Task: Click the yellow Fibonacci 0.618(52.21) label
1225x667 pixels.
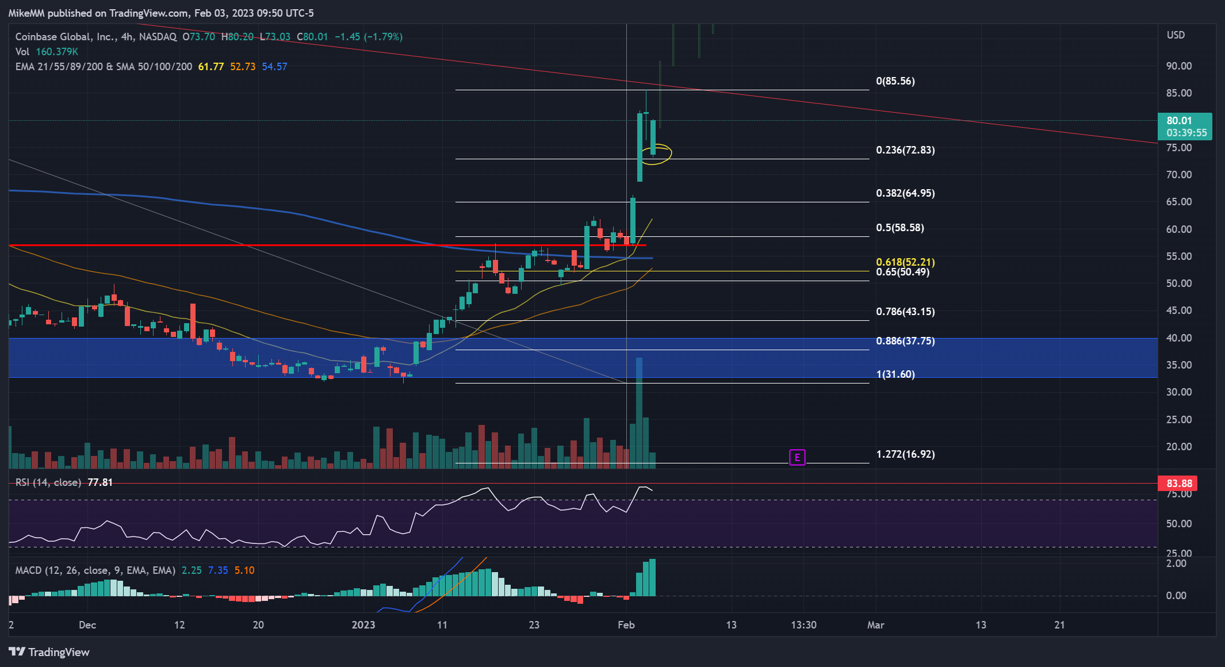Action: coord(905,262)
